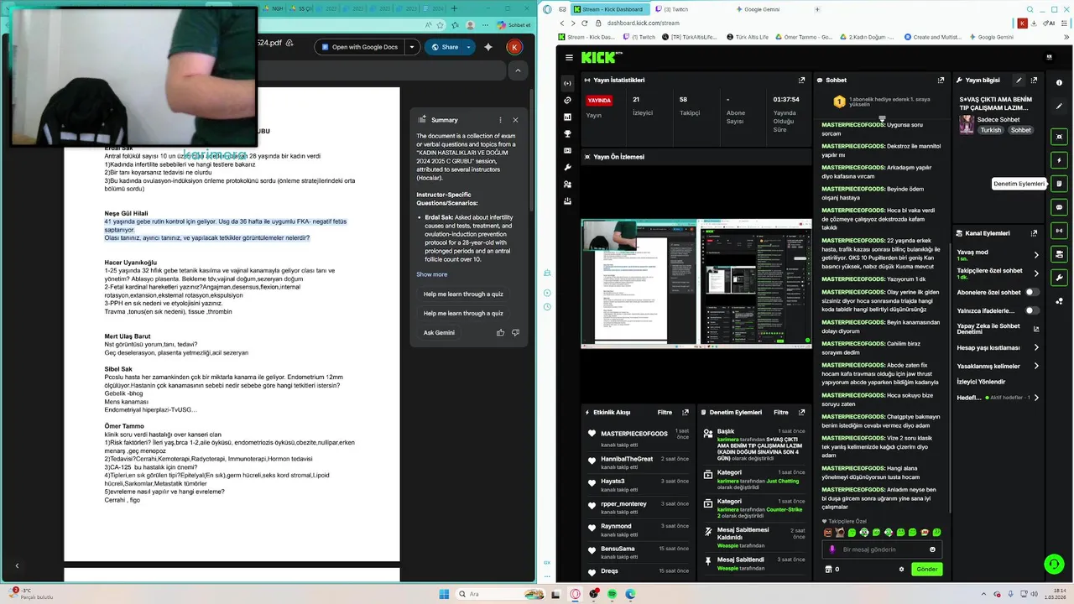
Task: Open the Share button dropdown arrow
Action: point(468,47)
